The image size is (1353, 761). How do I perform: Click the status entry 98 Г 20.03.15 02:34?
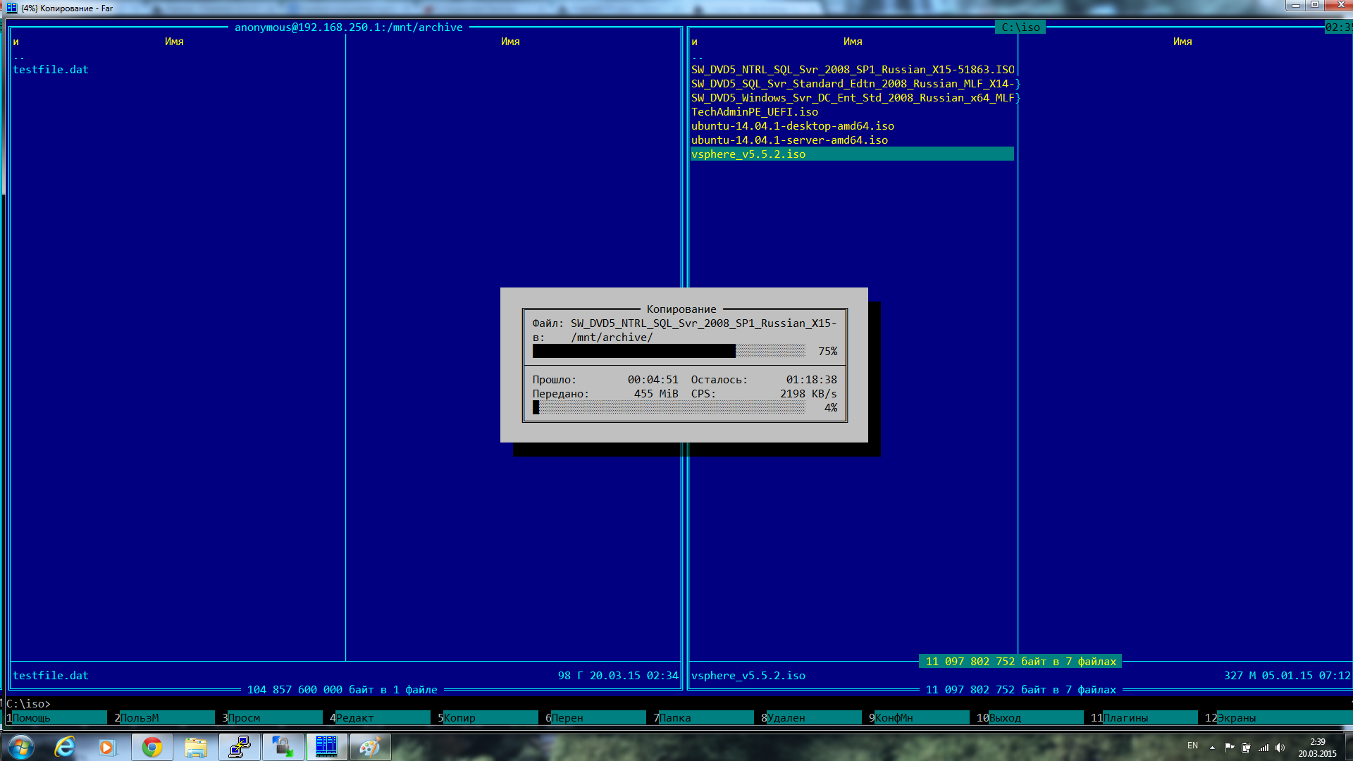coord(618,675)
